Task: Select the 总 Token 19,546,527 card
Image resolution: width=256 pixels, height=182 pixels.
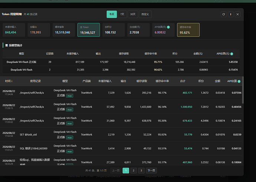Action: tap(89, 30)
